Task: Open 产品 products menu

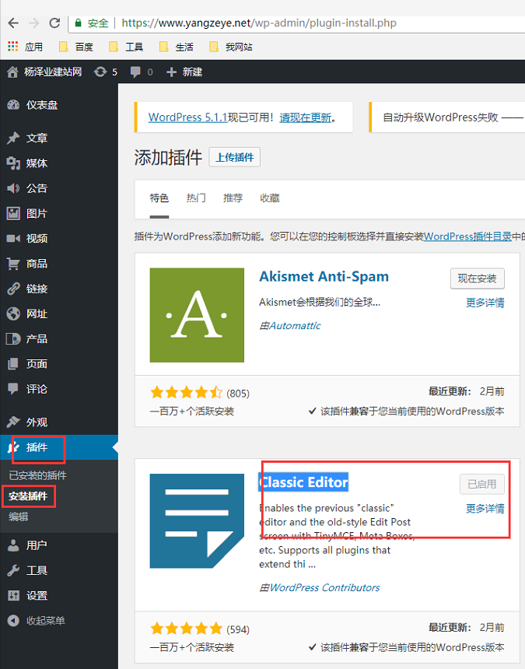Action: [x=59, y=339]
